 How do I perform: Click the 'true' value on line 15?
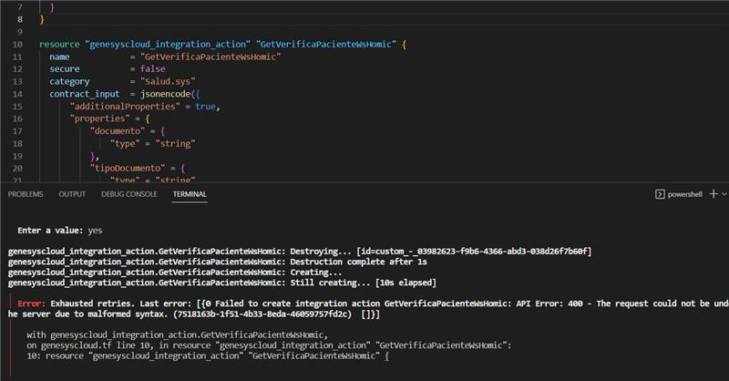pyautogui.click(x=206, y=107)
